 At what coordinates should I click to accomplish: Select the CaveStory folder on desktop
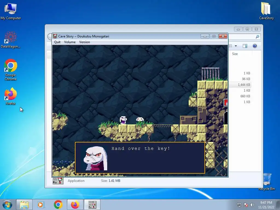(x=266, y=11)
